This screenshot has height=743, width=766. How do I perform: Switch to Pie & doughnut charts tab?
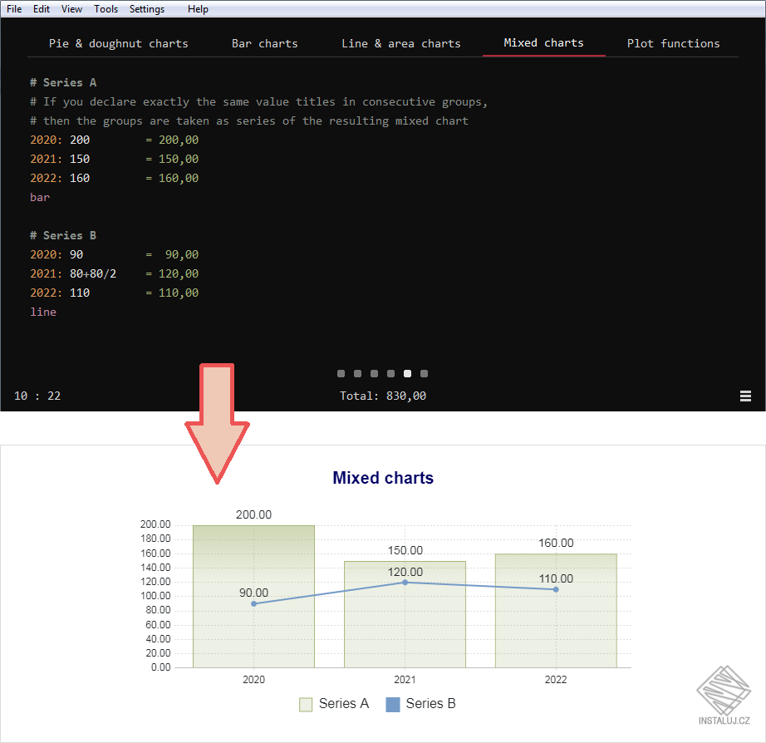coord(118,43)
